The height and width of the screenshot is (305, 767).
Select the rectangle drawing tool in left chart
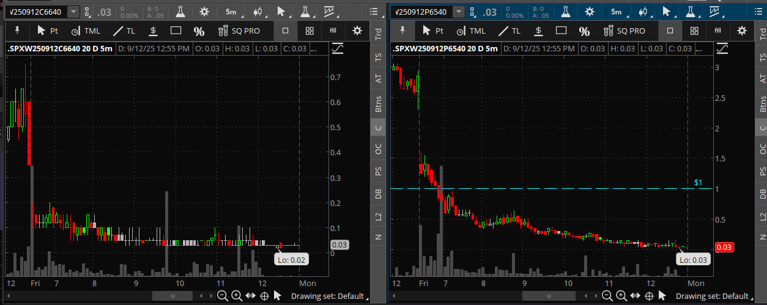176,31
